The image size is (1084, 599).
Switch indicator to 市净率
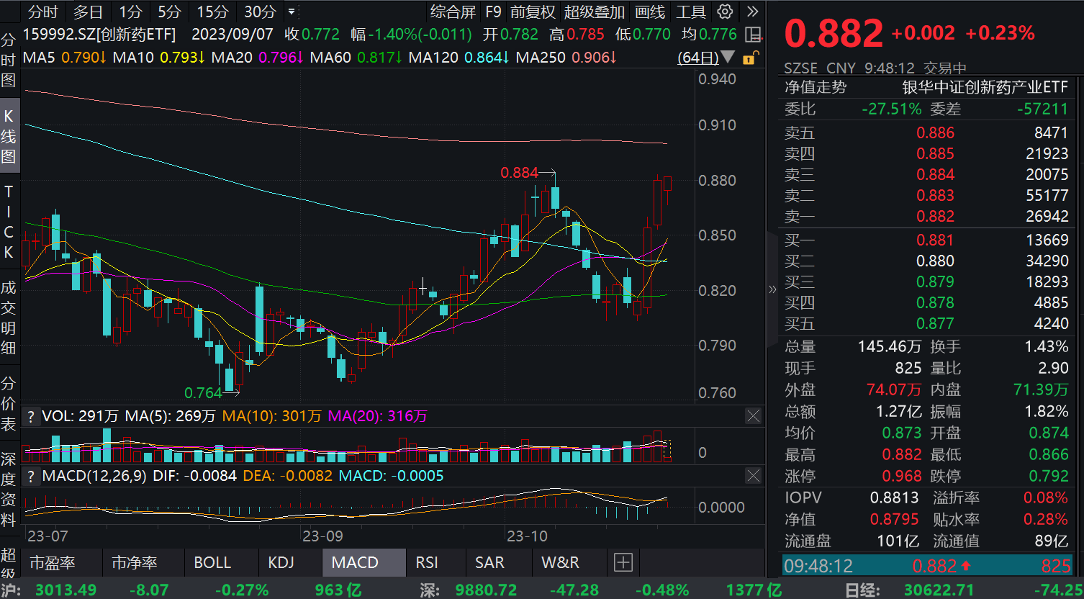point(135,563)
